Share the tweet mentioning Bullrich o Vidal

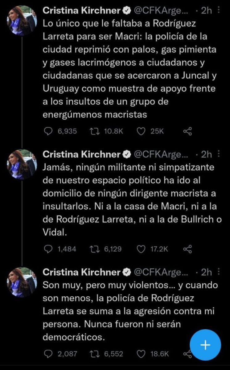pyautogui.click(x=187, y=249)
